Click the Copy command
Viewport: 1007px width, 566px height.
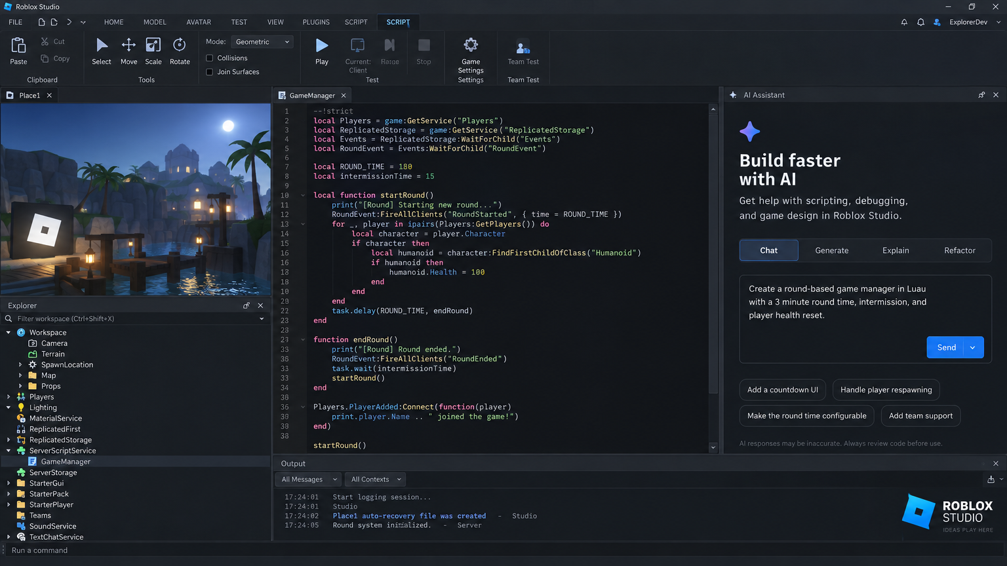click(x=55, y=58)
